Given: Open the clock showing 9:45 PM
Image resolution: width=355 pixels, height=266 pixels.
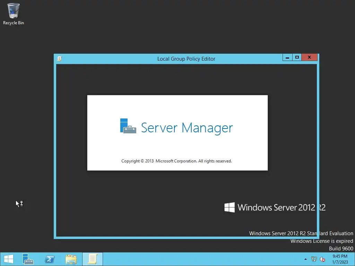Looking at the screenshot, I should click(x=340, y=259).
